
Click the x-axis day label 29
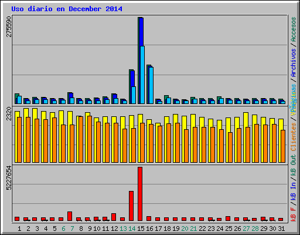tap(264, 229)
